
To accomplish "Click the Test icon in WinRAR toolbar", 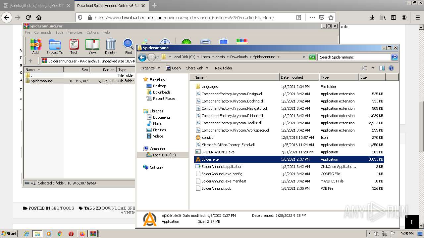I will tap(74, 47).
